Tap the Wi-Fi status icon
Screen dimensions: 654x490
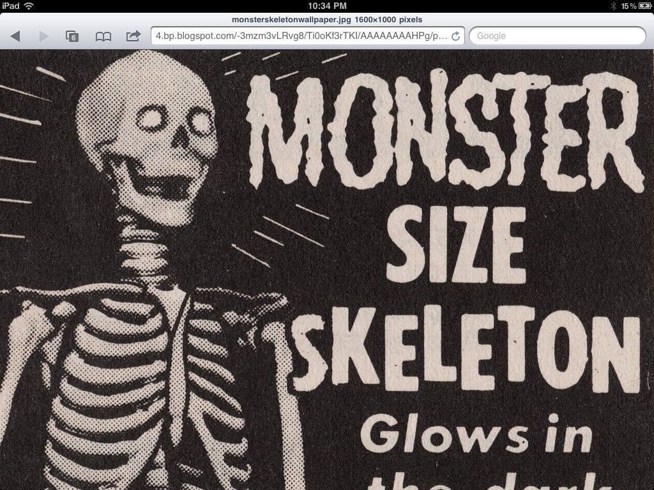(x=29, y=6)
